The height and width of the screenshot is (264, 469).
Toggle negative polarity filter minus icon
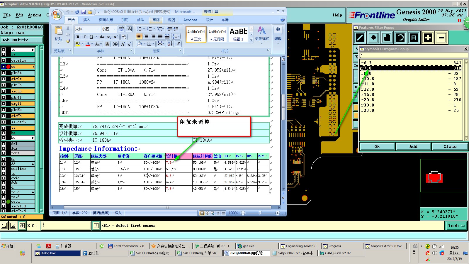441,38
